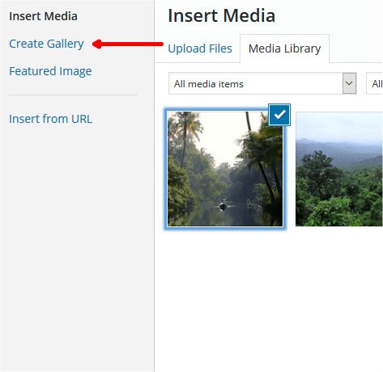Click the red arrowhead pointing at Create Gallery
Viewport: 383px width, 372px height.
coord(97,44)
